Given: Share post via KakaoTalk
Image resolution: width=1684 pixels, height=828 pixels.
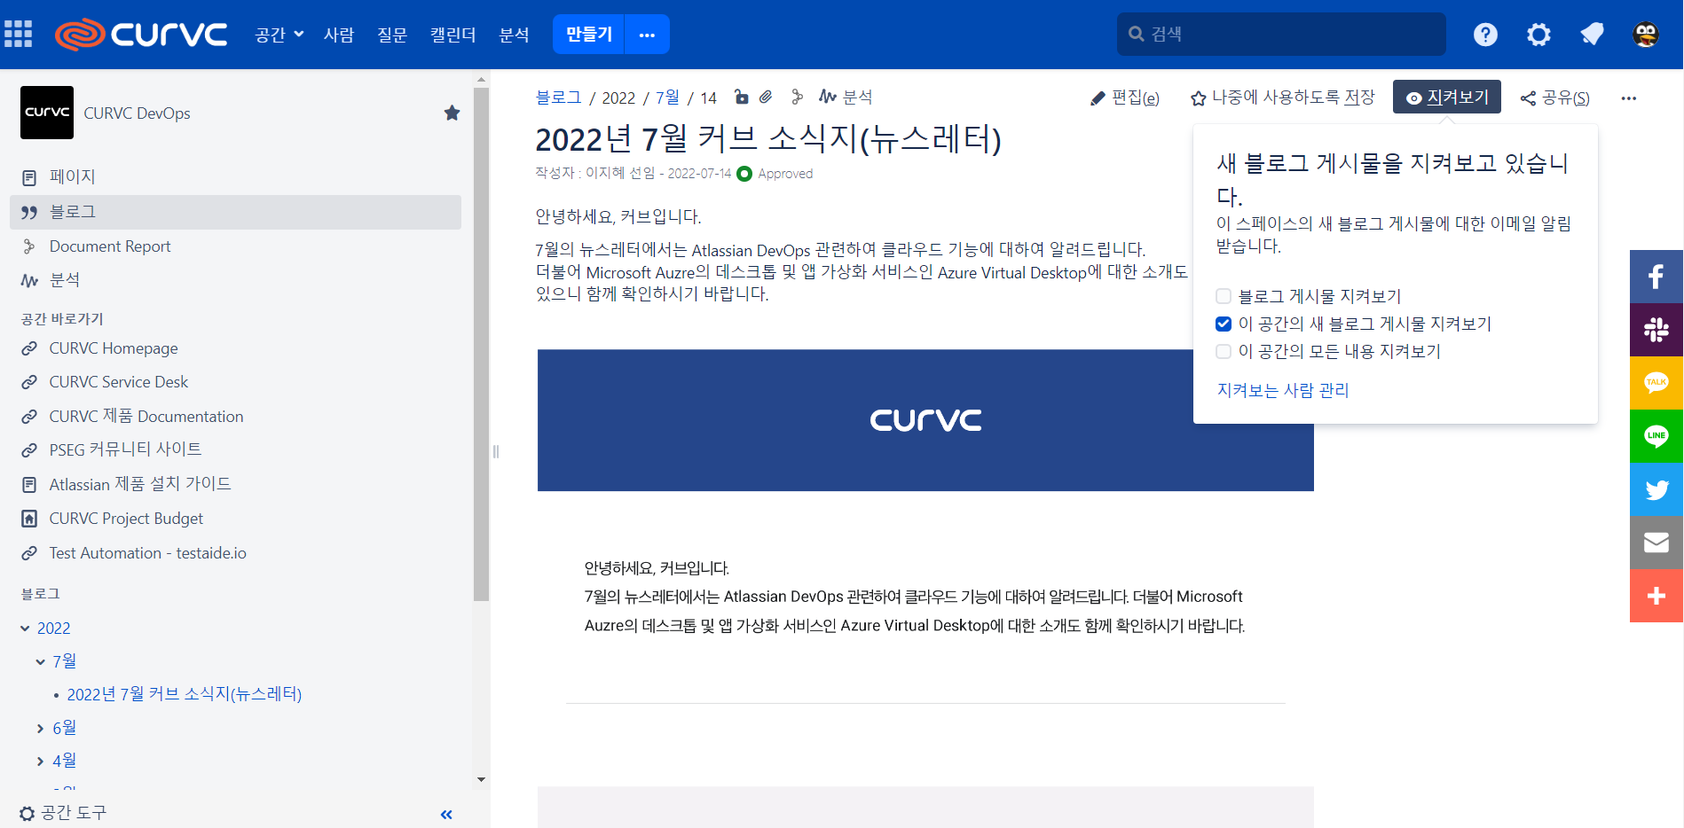Looking at the screenshot, I should (1656, 383).
